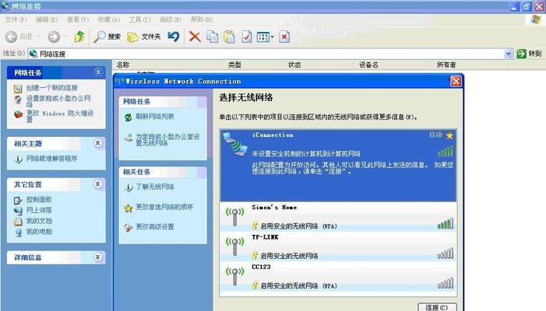Image resolution: width=546 pixels, height=311 pixels.
Task: Open the 查看(V) menu
Action: click(78, 19)
